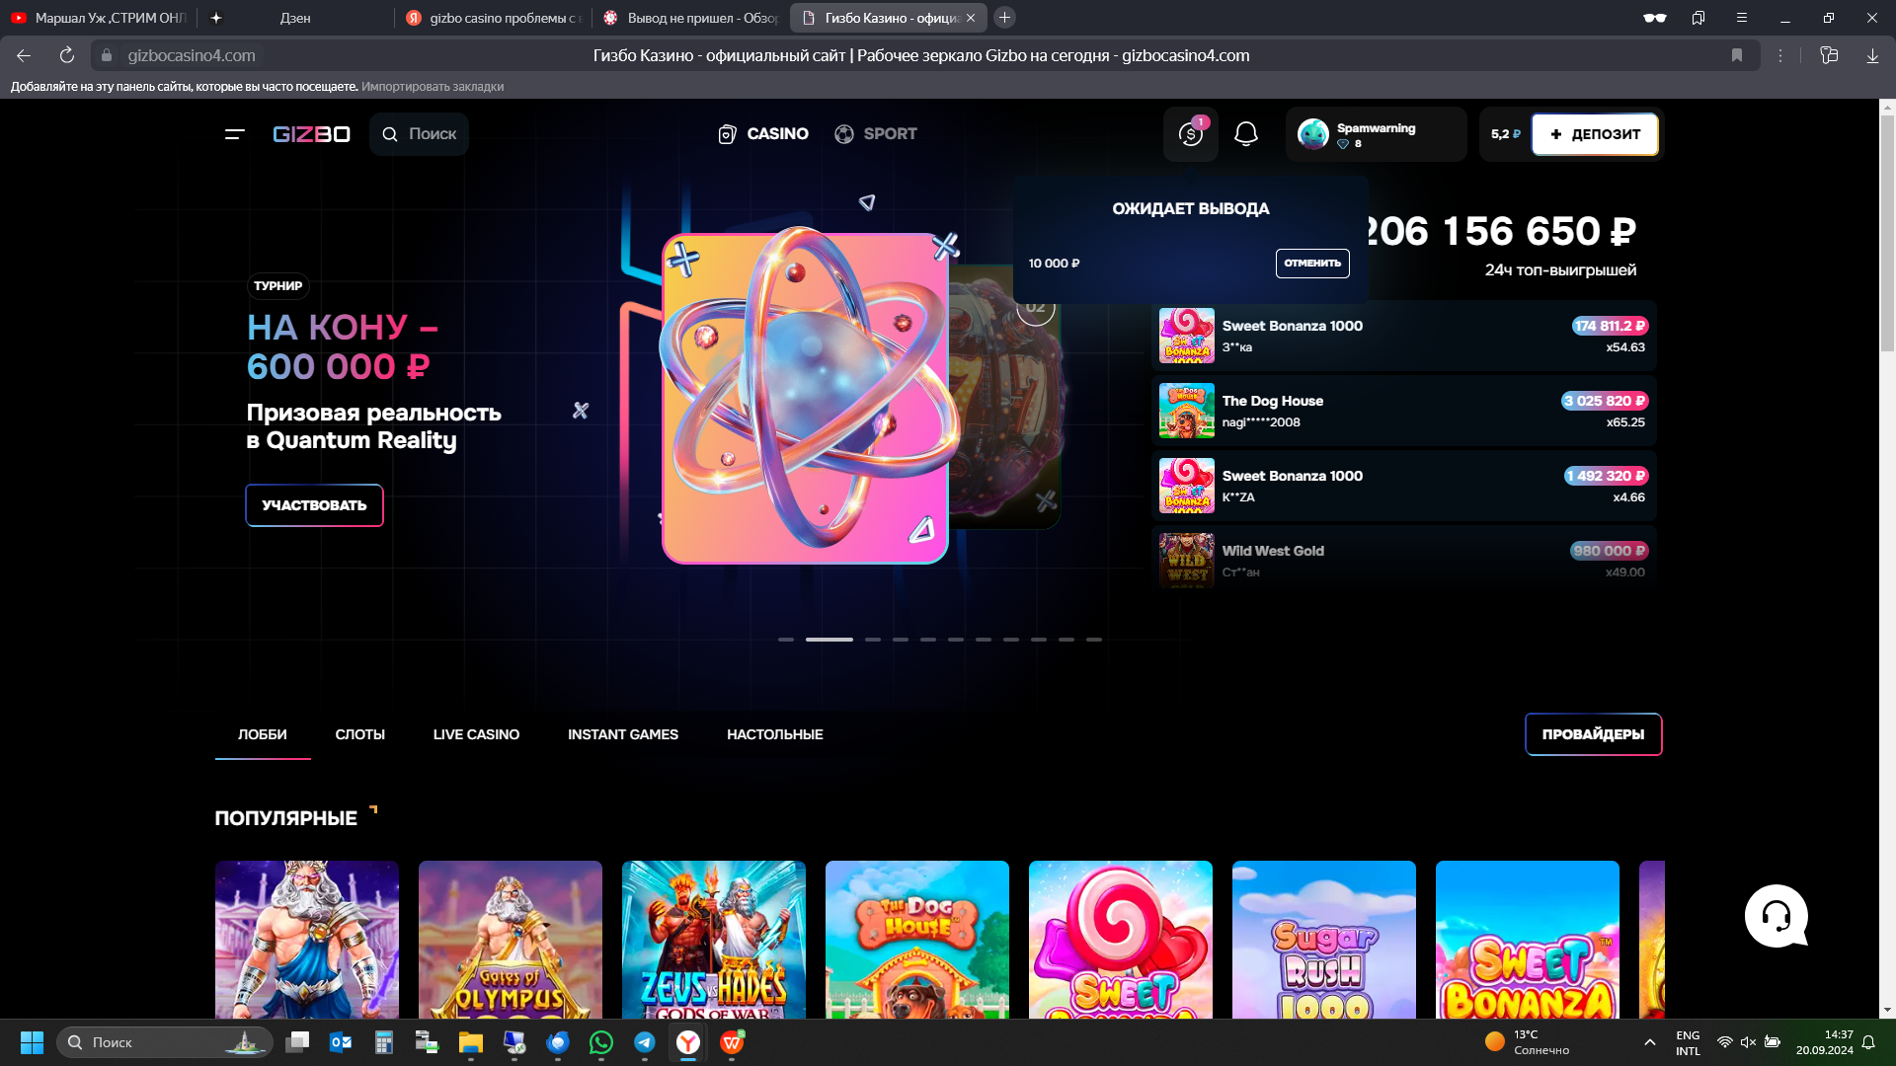
Task: Switch to Маршал Уж СТРИМ tab
Action: point(99,18)
